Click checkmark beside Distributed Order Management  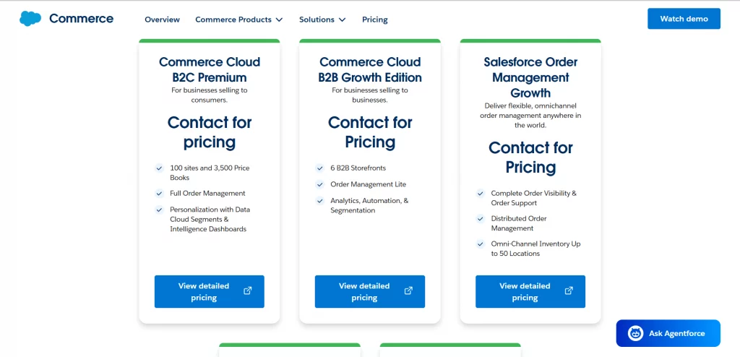pos(480,219)
